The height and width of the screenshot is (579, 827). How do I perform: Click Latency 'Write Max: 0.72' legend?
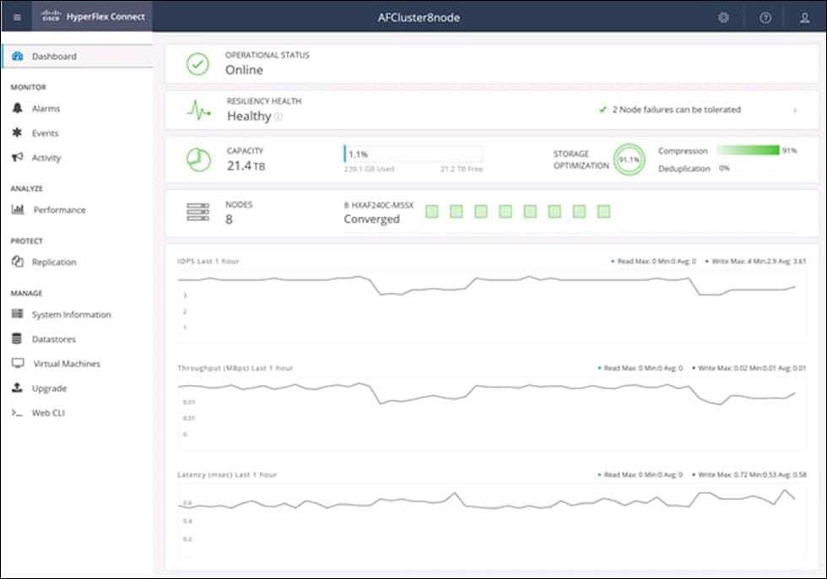(x=750, y=474)
